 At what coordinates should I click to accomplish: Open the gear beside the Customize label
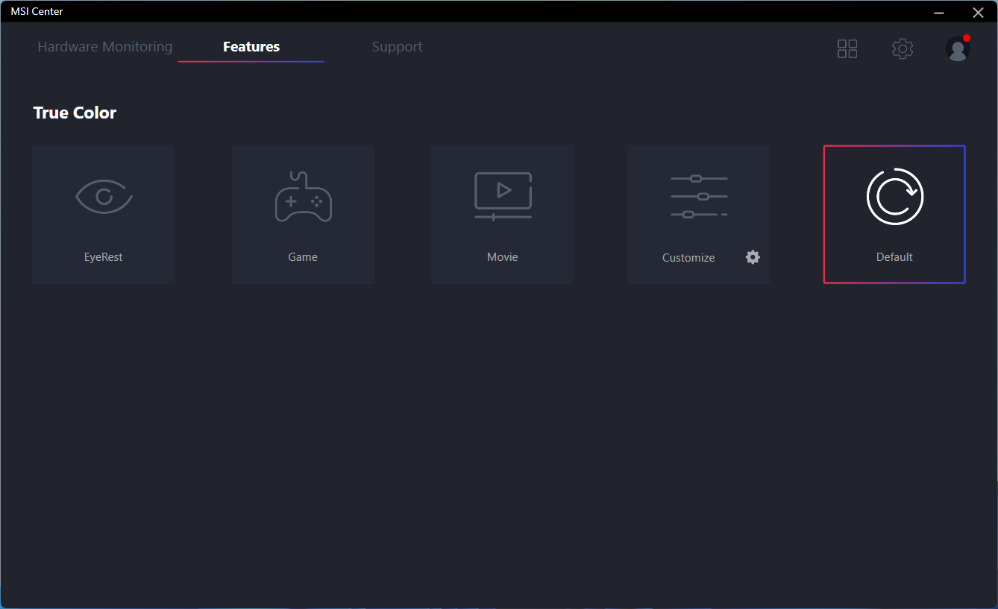pos(753,257)
